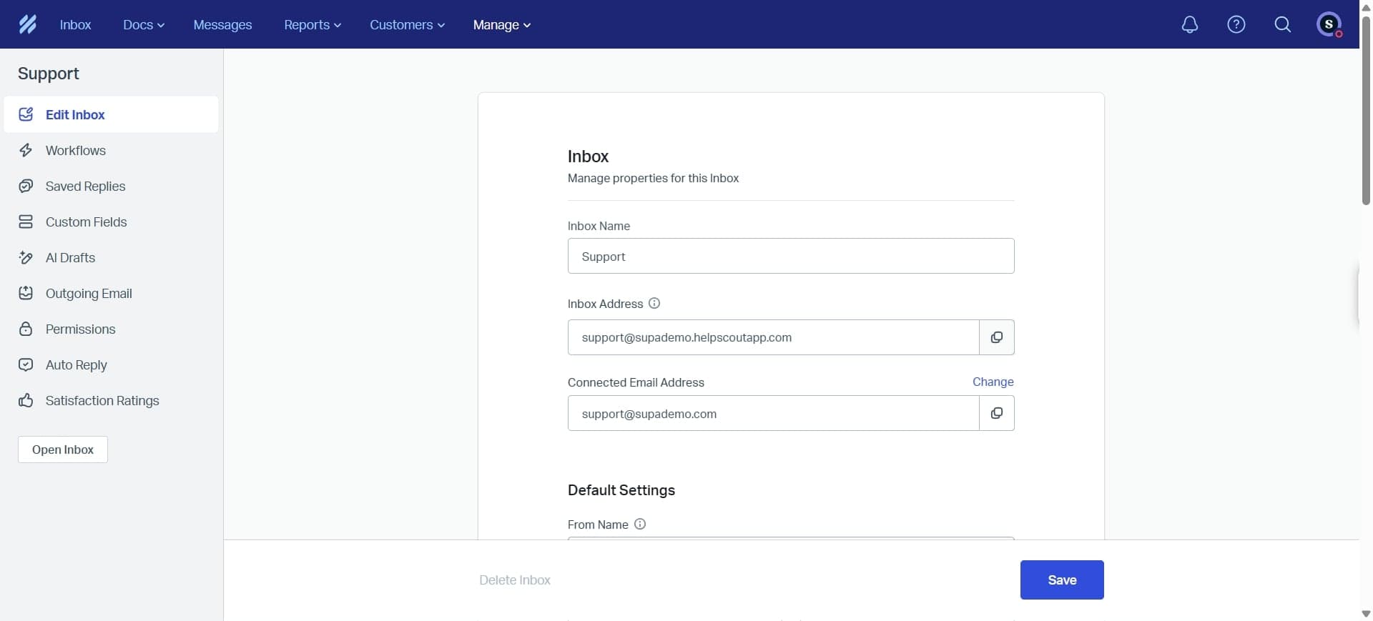Click the Custom Fields icon

pos(26,222)
